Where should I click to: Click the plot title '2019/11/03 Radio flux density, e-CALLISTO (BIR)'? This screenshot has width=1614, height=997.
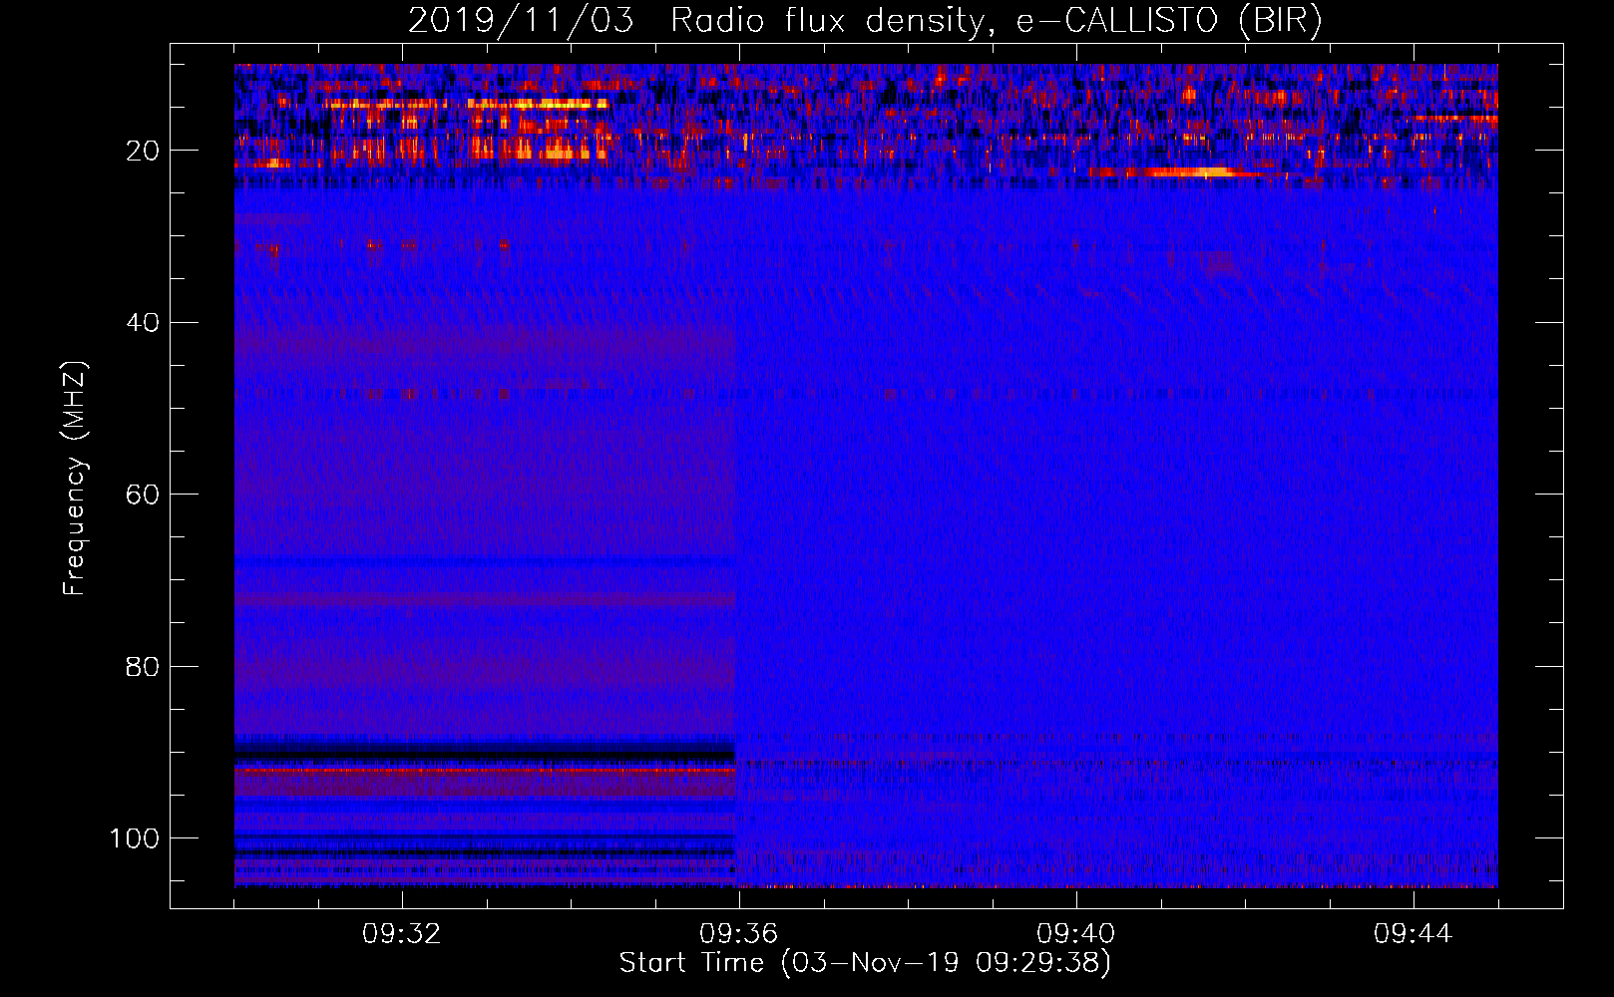pos(865,21)
